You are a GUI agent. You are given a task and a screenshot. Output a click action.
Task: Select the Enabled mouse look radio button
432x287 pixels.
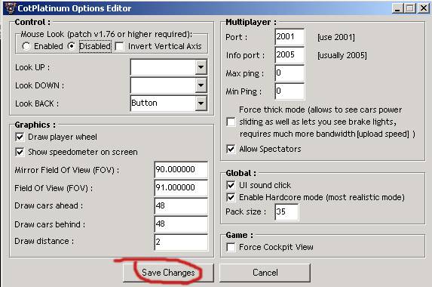26,46
